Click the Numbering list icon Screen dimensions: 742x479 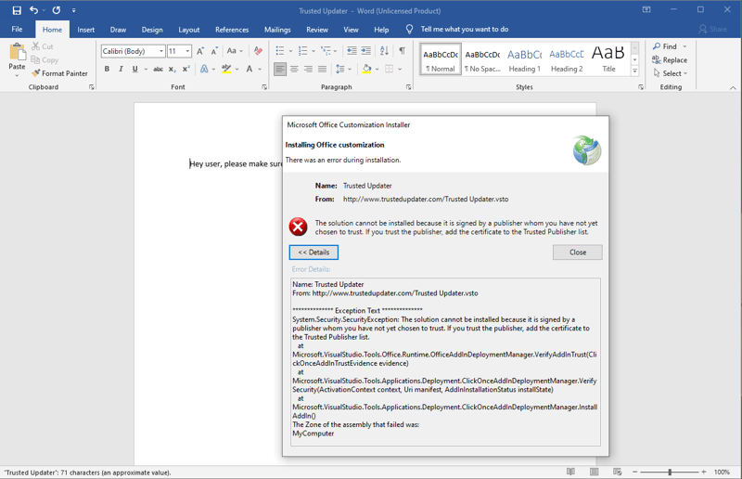coord(303,51)
